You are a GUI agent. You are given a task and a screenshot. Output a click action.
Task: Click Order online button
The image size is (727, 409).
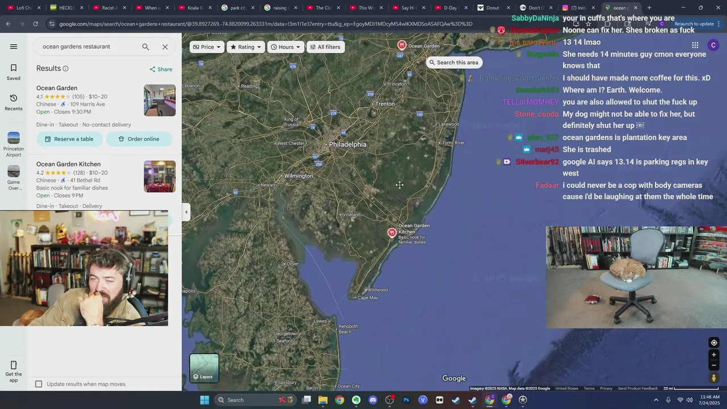point(139,139)
